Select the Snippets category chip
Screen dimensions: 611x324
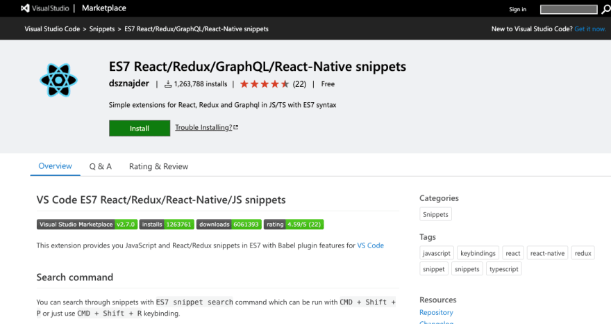[x=435, y=214]
